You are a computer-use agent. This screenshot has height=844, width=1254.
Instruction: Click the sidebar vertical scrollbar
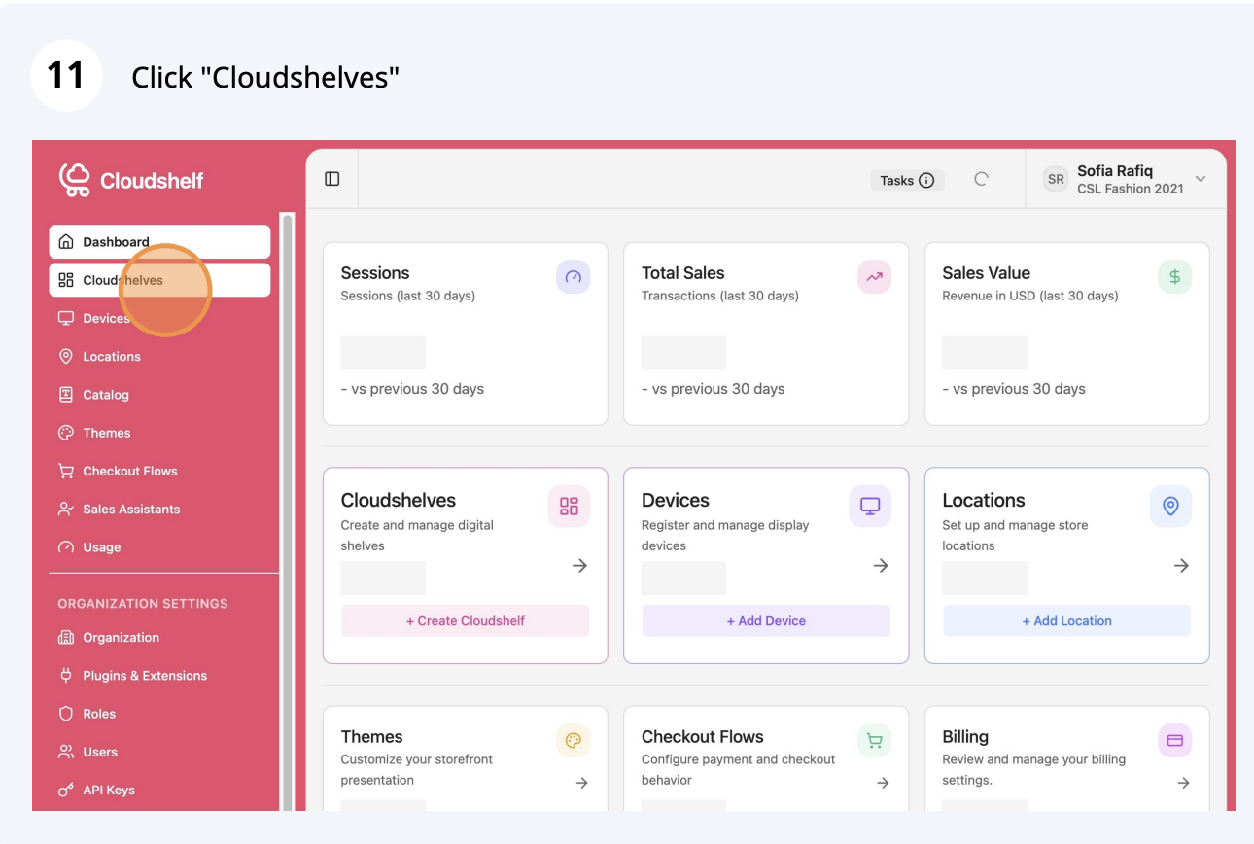287,511
